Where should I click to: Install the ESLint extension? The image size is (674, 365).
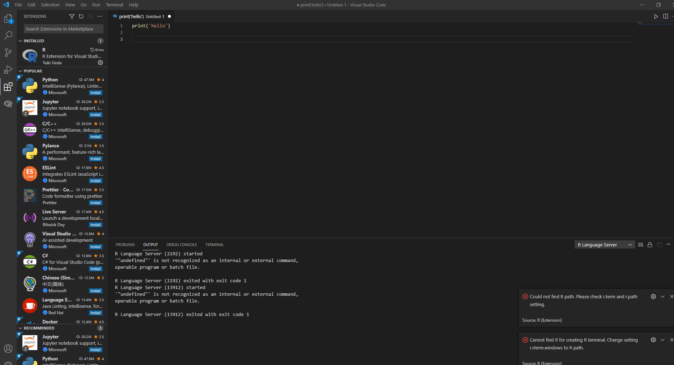coord(96,181)
